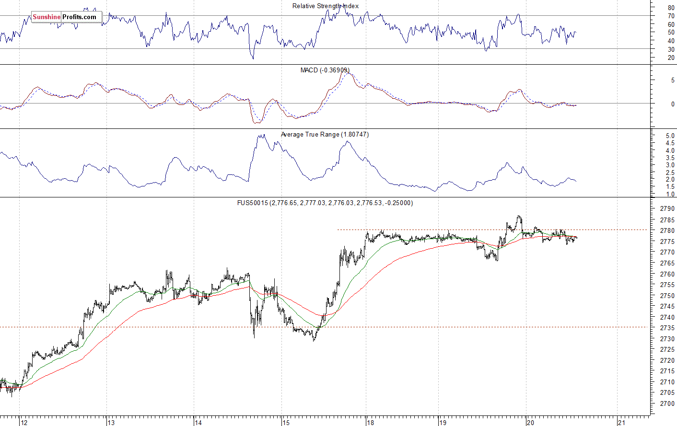Click date label 19 on time axis
The height and width of the screenshot is (426, 677).
(442, 423)
